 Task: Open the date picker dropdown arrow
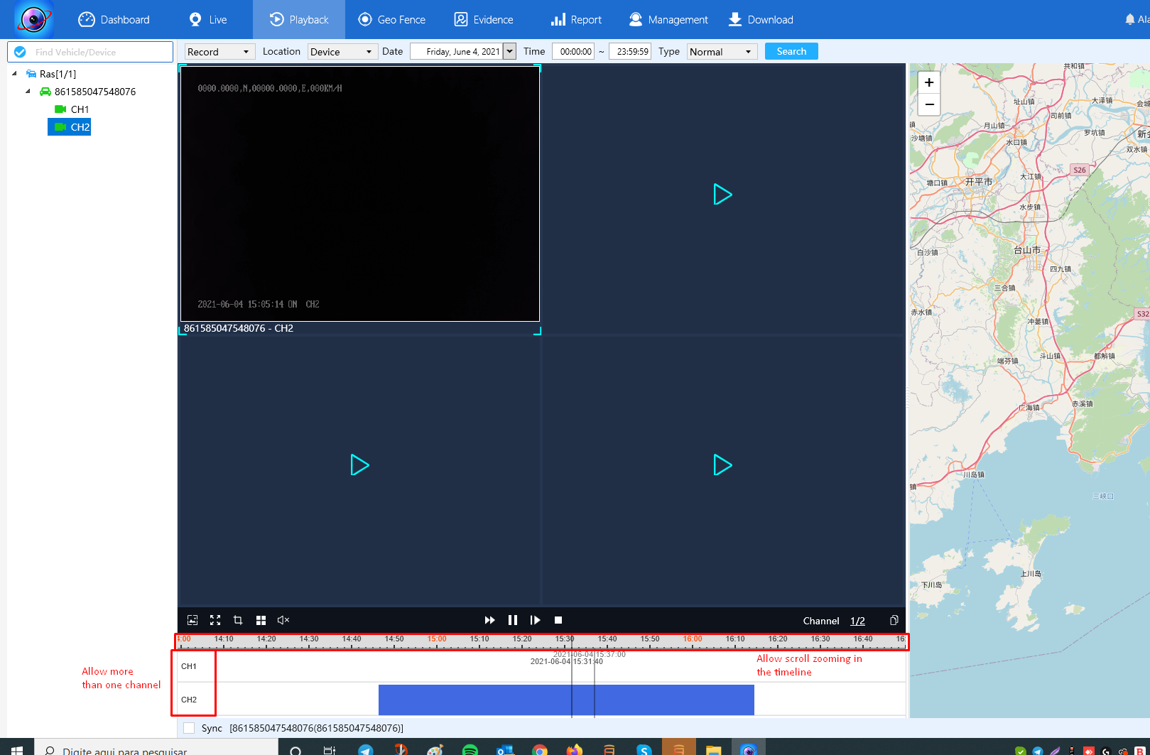click(x=509, y=51)
